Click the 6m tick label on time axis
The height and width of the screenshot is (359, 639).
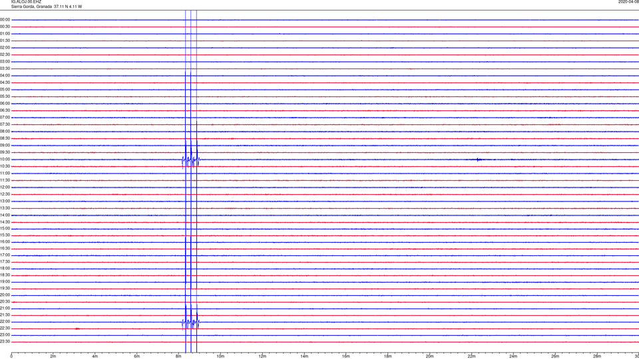click(137, 356)
